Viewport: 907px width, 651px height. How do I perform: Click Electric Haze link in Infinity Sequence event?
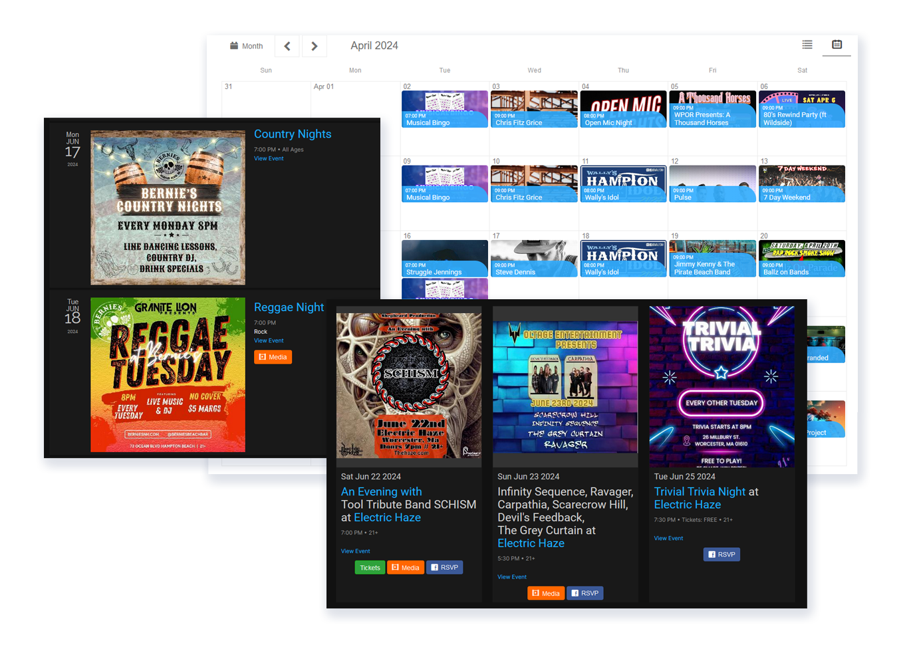coord(531,543)
